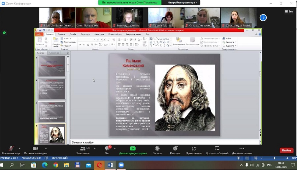The image size is (297, 170).
Task: Open Доски сообщений whiteboards
Action: point(217,149)
